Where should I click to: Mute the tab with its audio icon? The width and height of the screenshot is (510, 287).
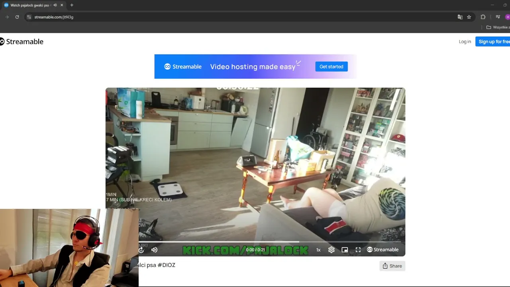point(55,5)
